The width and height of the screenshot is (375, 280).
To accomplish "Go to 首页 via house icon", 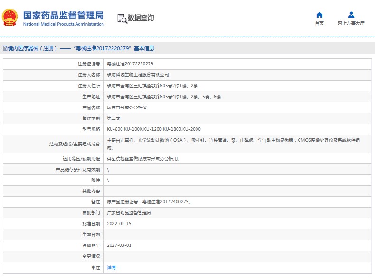I will [x=319, y=15].
